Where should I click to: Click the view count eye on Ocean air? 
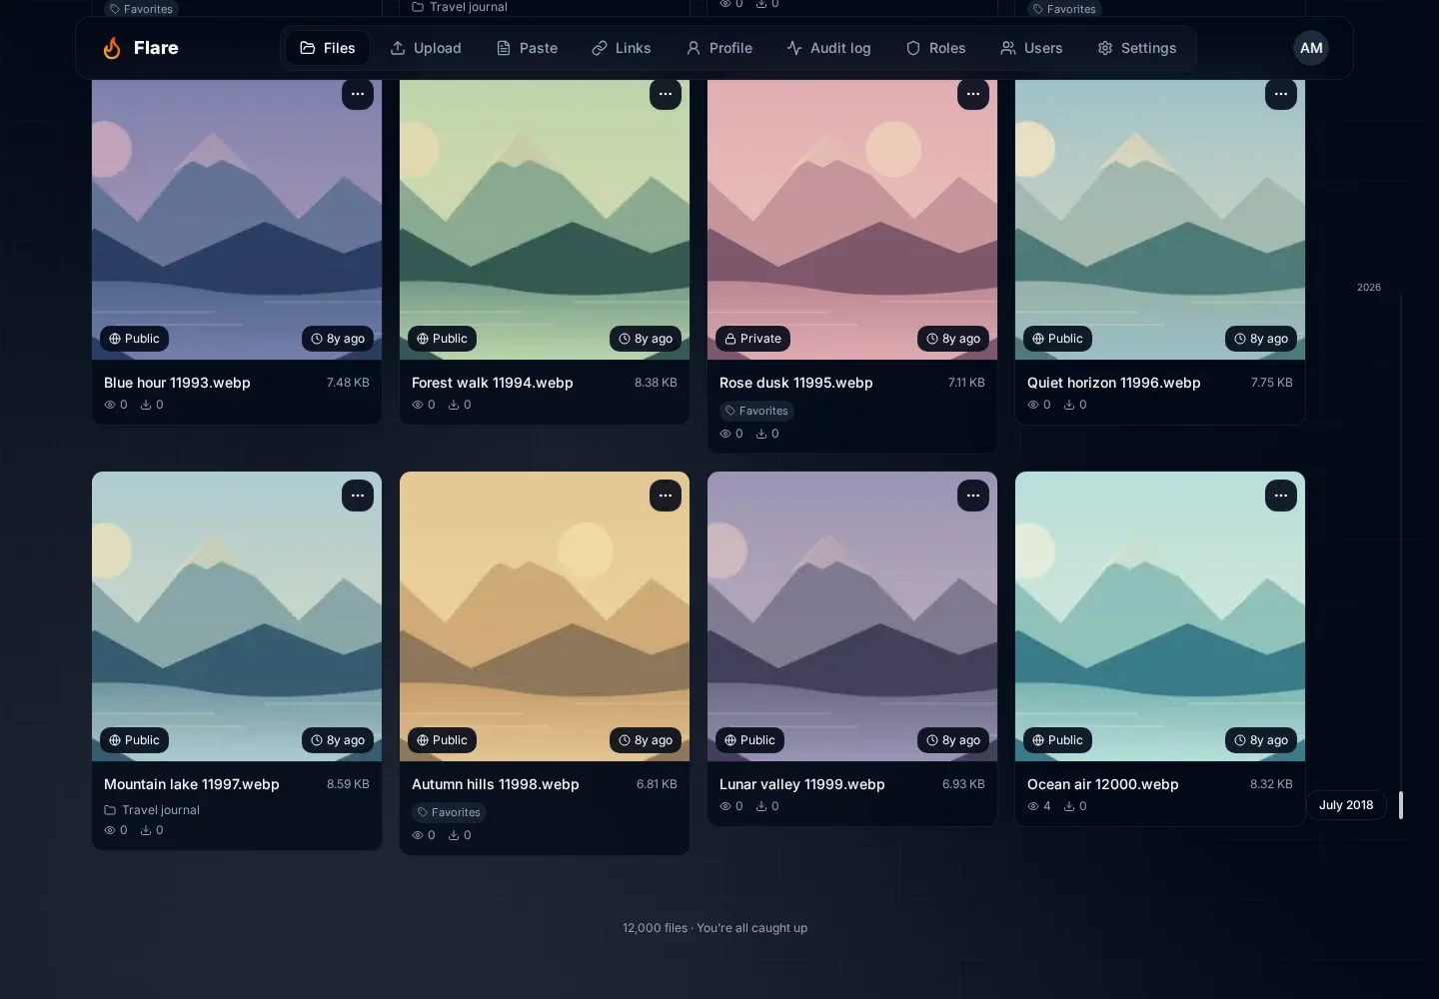(1033, 806)
